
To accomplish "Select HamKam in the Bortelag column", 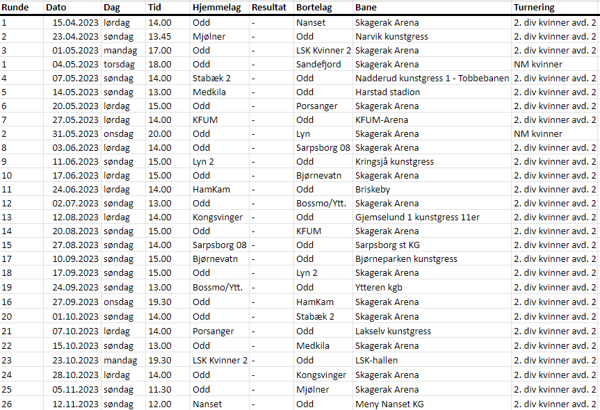I will [315, 302].
